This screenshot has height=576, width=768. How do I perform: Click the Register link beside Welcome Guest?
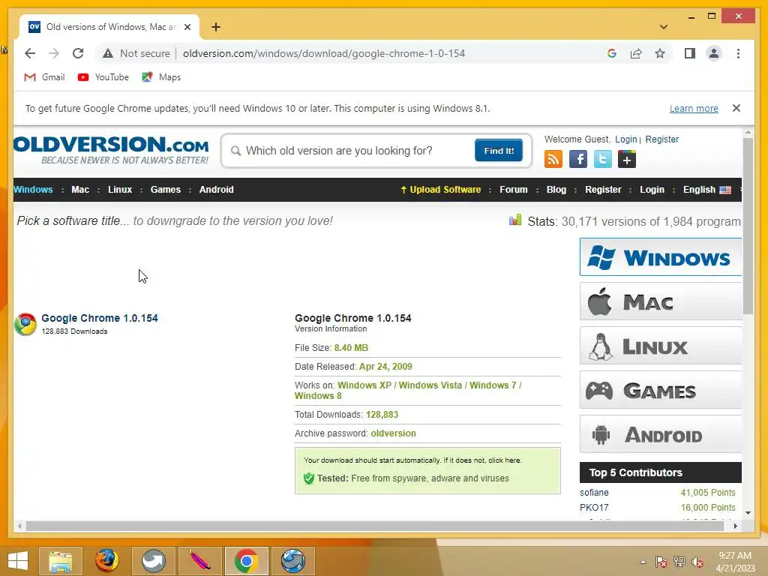point(661,139)
